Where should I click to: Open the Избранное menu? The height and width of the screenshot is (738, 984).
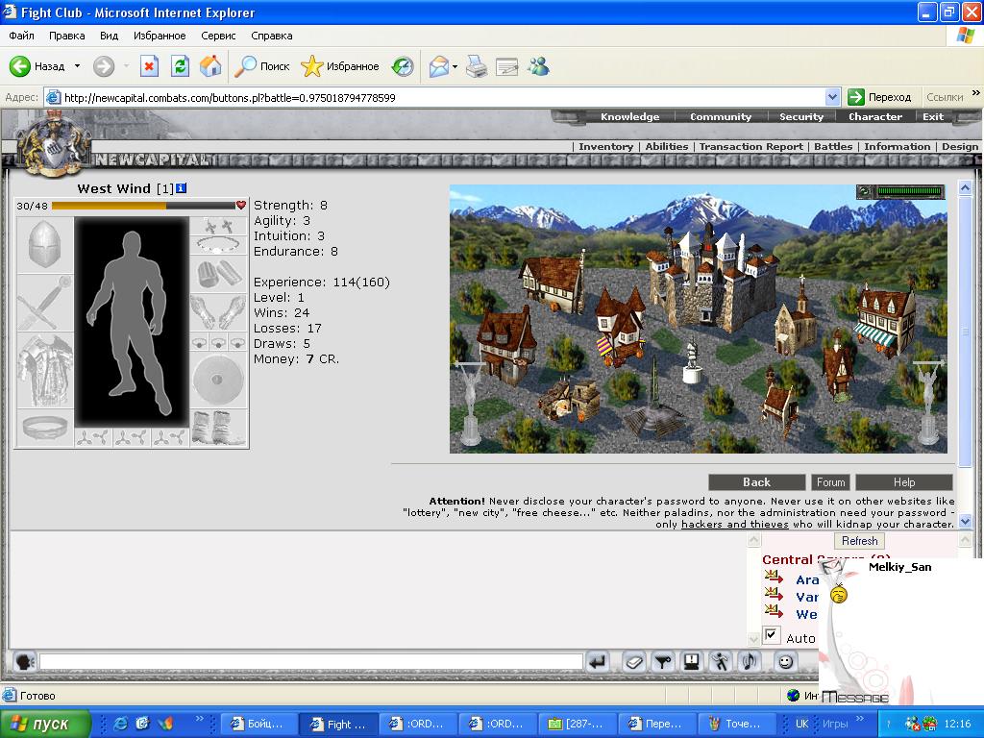point(160,36)
